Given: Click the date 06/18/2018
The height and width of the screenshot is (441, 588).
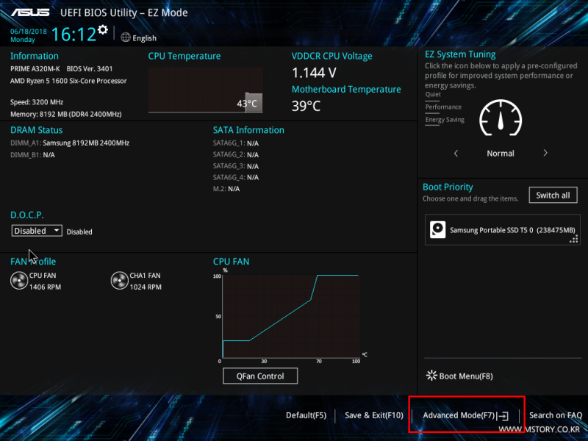Looking at the screenshot, I should point(29,32).
